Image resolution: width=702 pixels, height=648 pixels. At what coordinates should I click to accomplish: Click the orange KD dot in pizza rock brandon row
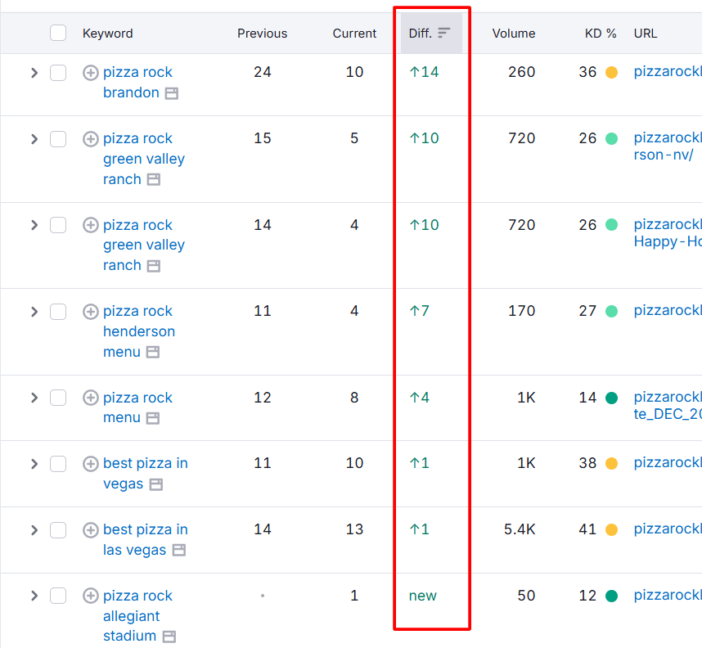pyautogui.click(x=611, y=72)
